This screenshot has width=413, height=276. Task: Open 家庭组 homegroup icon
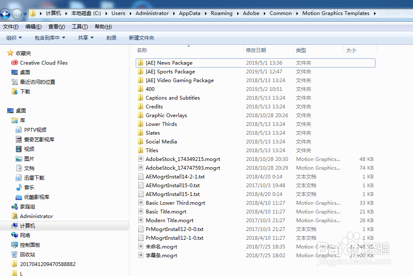pyautogui.click(x=15, y=207)
